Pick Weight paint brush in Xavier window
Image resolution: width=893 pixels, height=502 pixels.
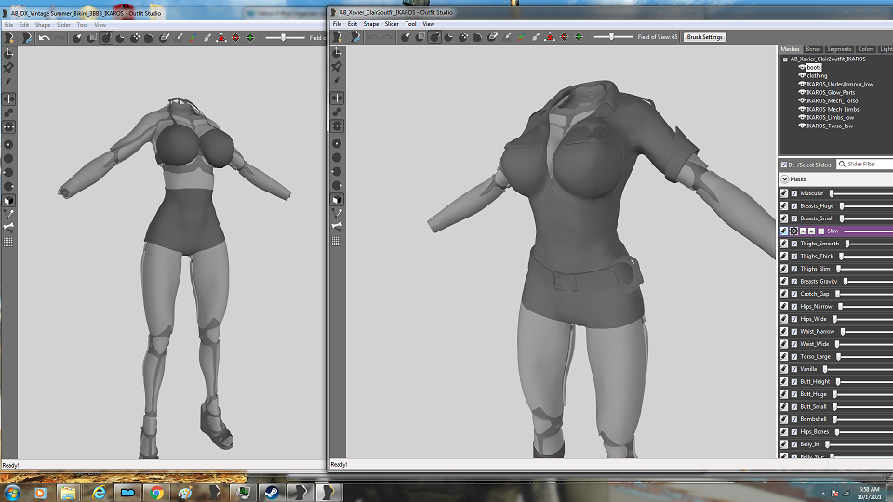[x=507, y=37]
